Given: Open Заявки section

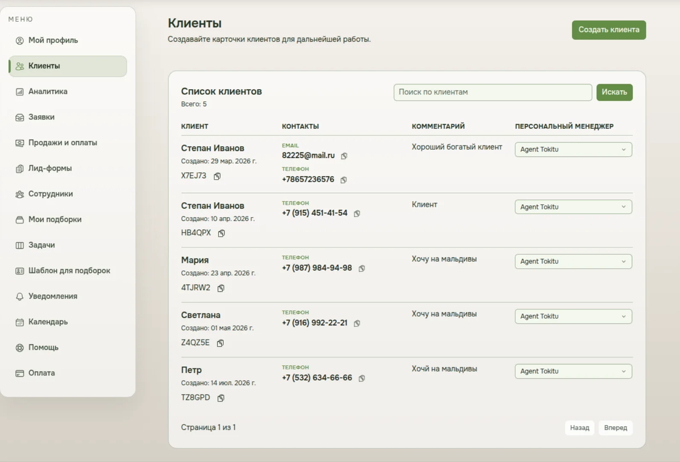Looking at the screenshot, I should click(x=68, y=117).
